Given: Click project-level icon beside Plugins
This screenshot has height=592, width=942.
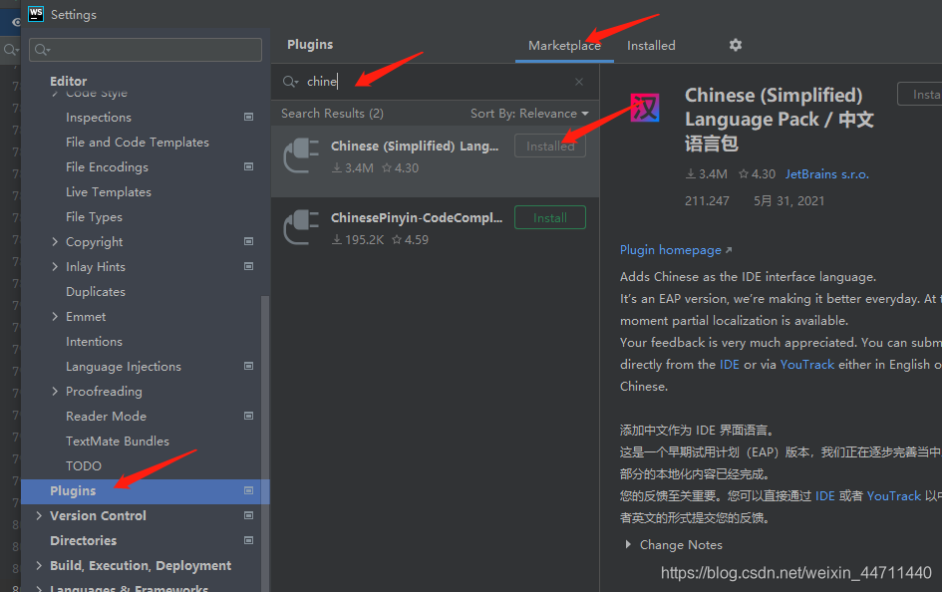Looking at the screenshot, I should click(x=249, y=490).
